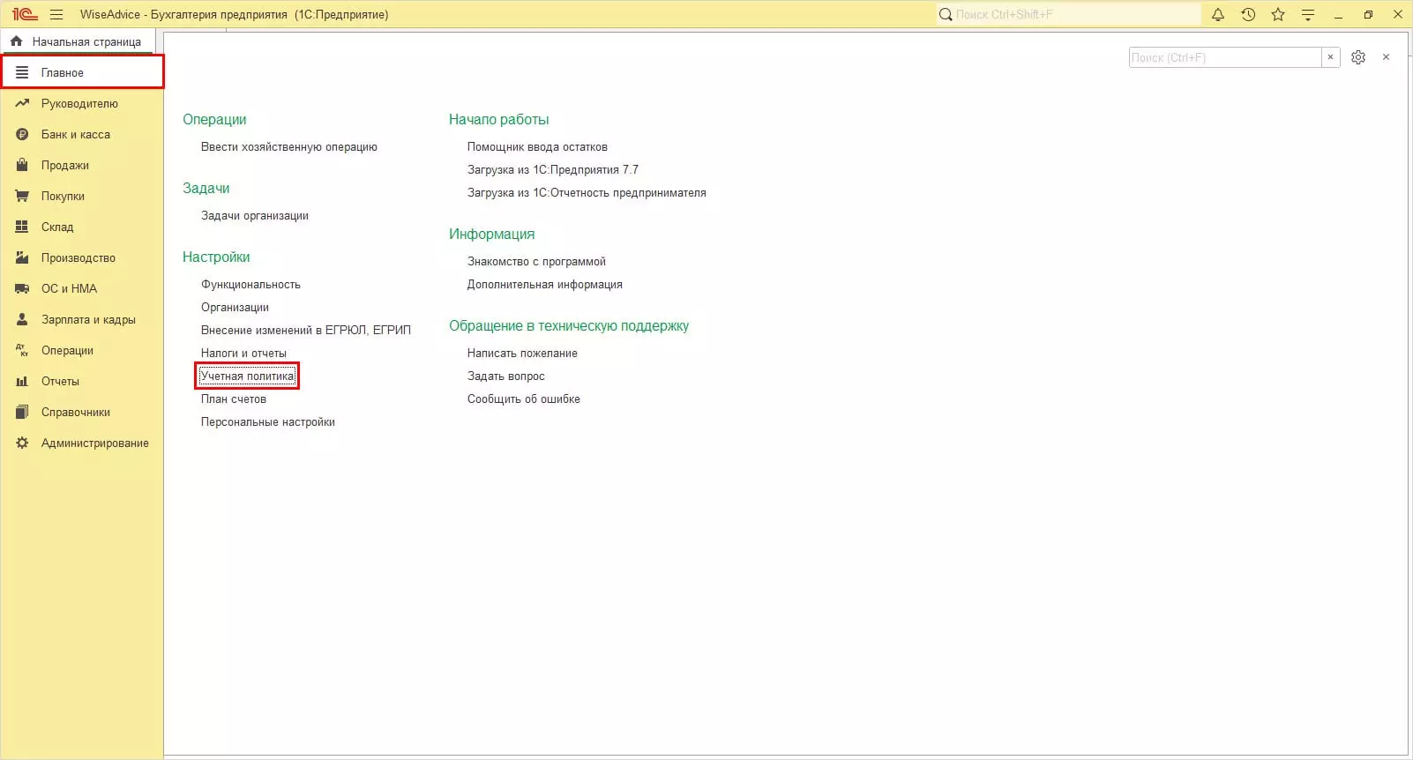Click the home icon on Начальная страница tab
1413x760 pixels.
click(x=16, y=41)
